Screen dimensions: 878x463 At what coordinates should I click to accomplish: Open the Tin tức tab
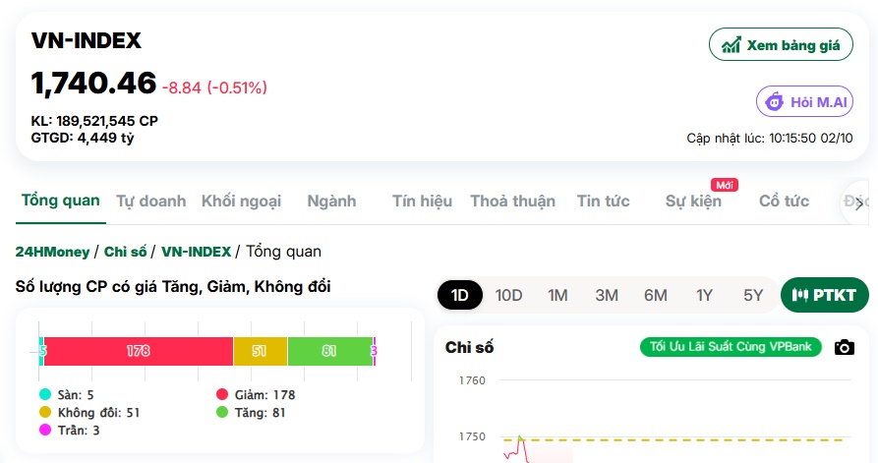(603, 201)
